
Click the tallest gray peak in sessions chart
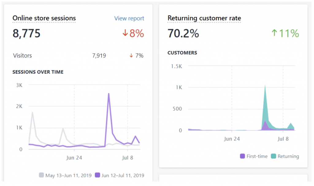click(32, 113)
